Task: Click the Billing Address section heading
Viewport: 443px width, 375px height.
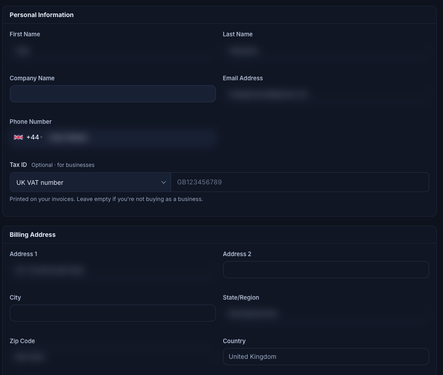Action: [32, 235]
